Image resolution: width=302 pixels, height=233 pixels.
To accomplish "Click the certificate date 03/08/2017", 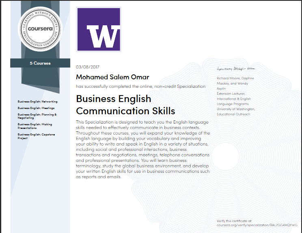I will coord(88,67).
